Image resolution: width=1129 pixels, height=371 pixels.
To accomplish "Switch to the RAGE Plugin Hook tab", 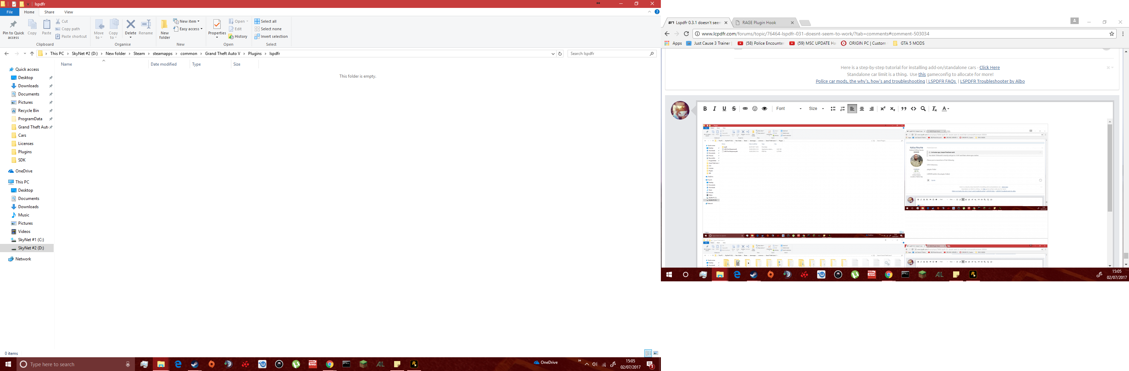I will pos(759,23).
